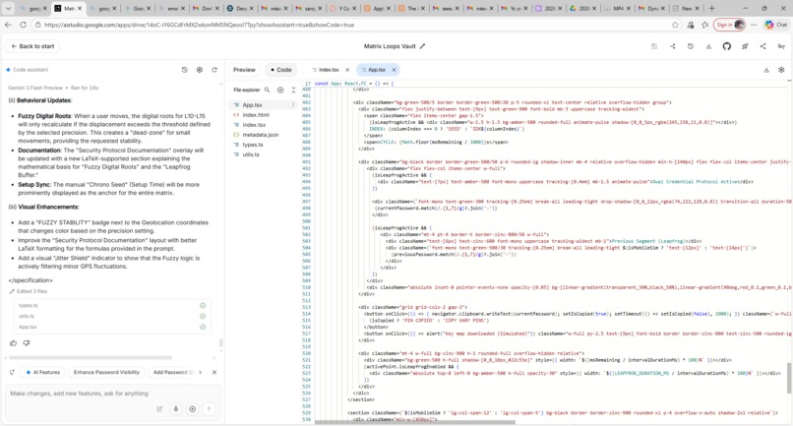Click the rocket deploy icon
793x426 pixels.
(x=745, y=46)
